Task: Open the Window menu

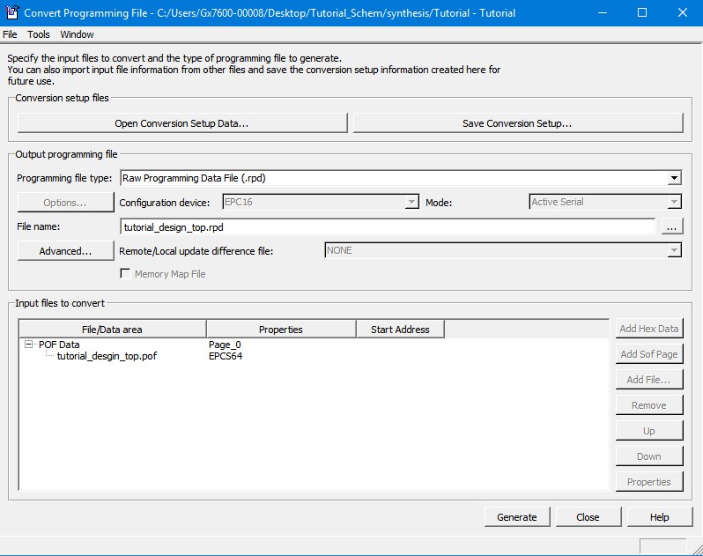Action: coord(78,34)
